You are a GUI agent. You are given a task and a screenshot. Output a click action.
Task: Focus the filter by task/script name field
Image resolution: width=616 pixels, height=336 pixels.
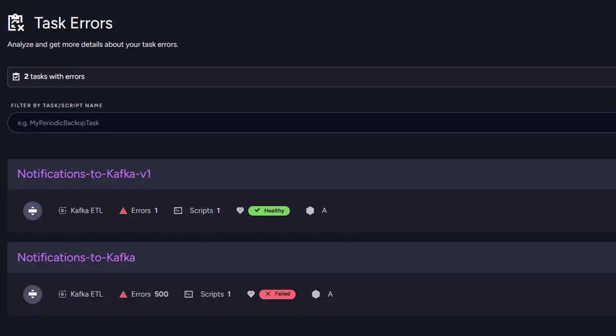(311, 123)
